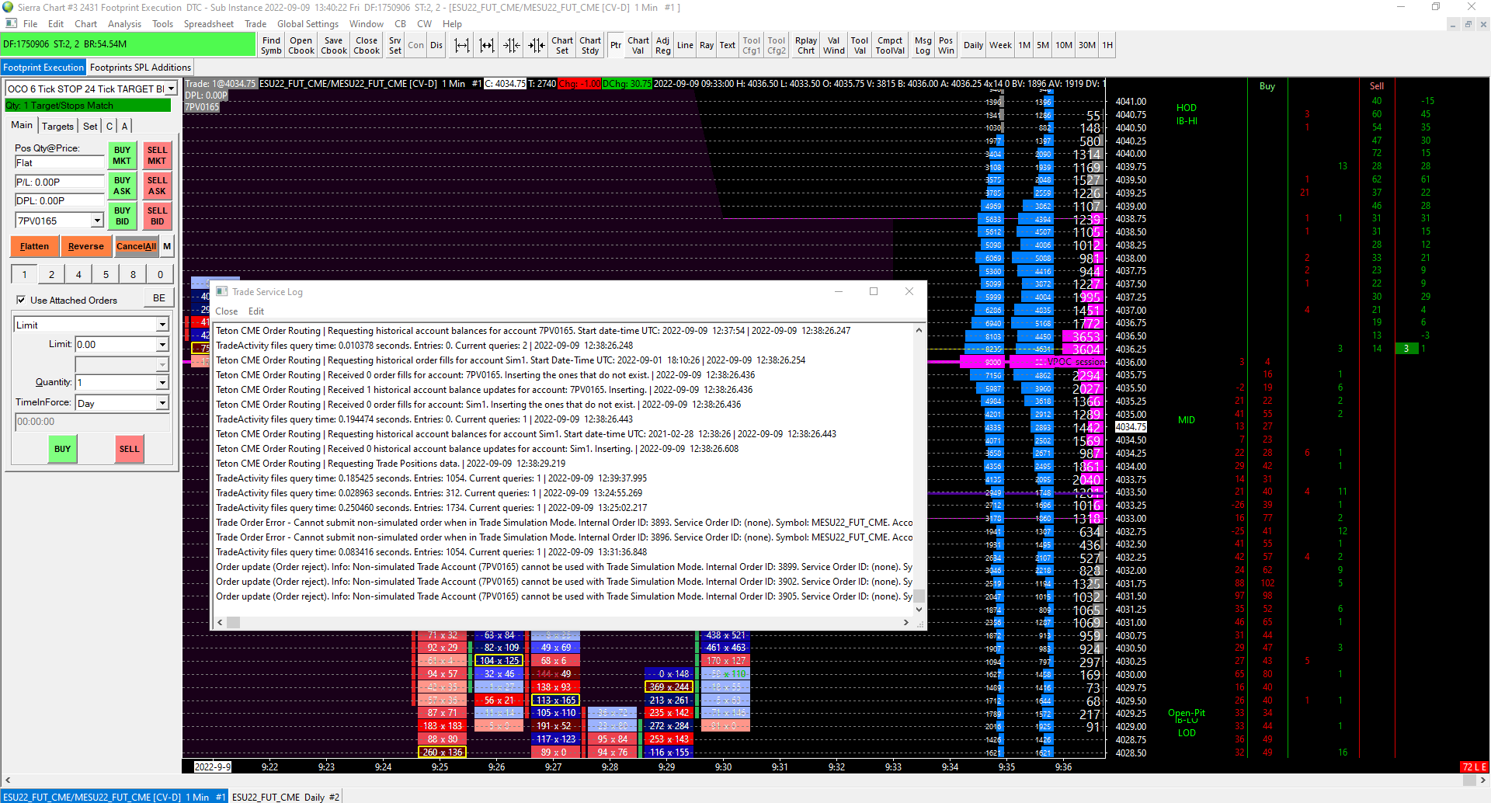The width and height of the screenshot is (1491, 803).
Task: Expand the OCO attached orders config dropdown
Action: click(x=172, y=89)
